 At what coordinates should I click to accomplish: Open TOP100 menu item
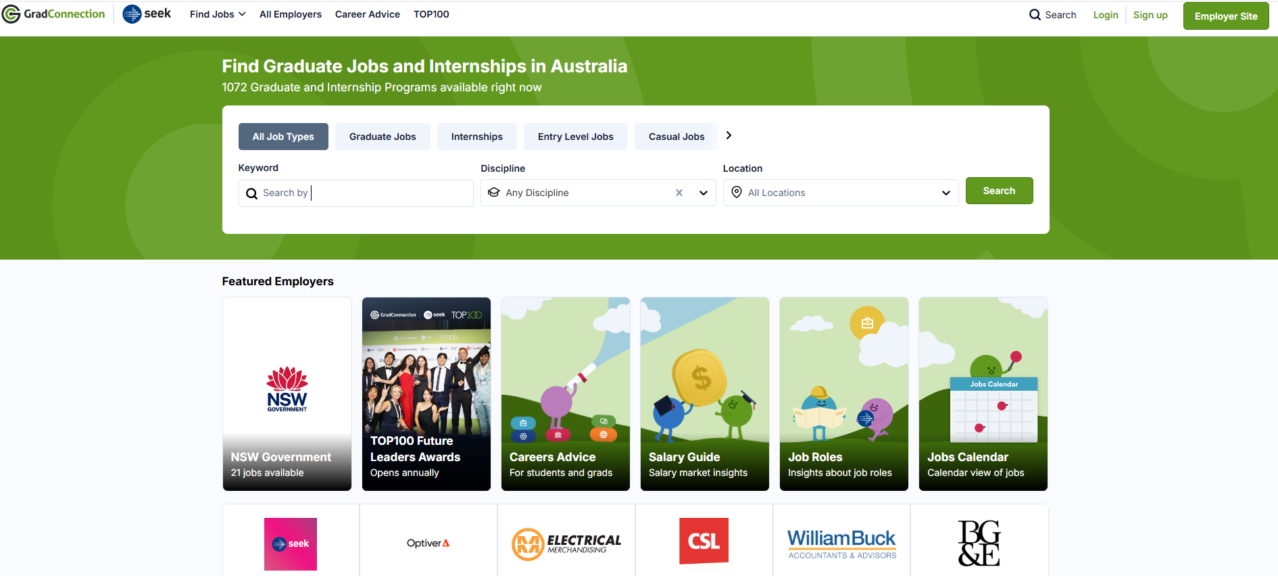pyautogui.click(x=431, y=14)
